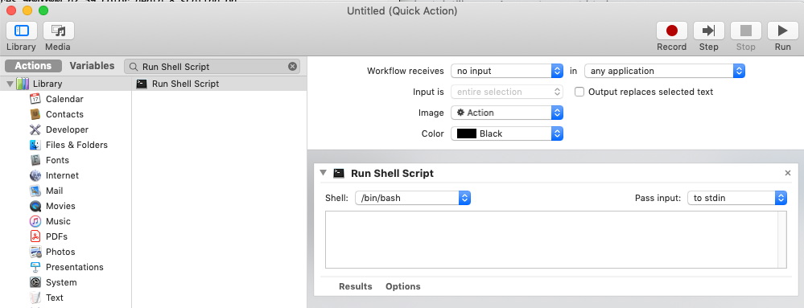Click the search magnifier icon
This screenshot has height=308, width=804.
[134, 67]
